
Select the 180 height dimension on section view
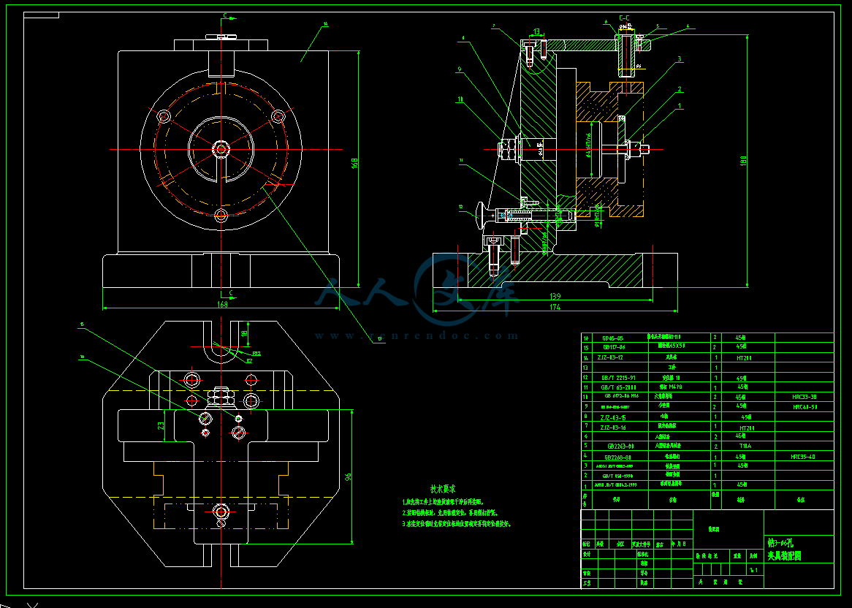(x=743, y=161)
